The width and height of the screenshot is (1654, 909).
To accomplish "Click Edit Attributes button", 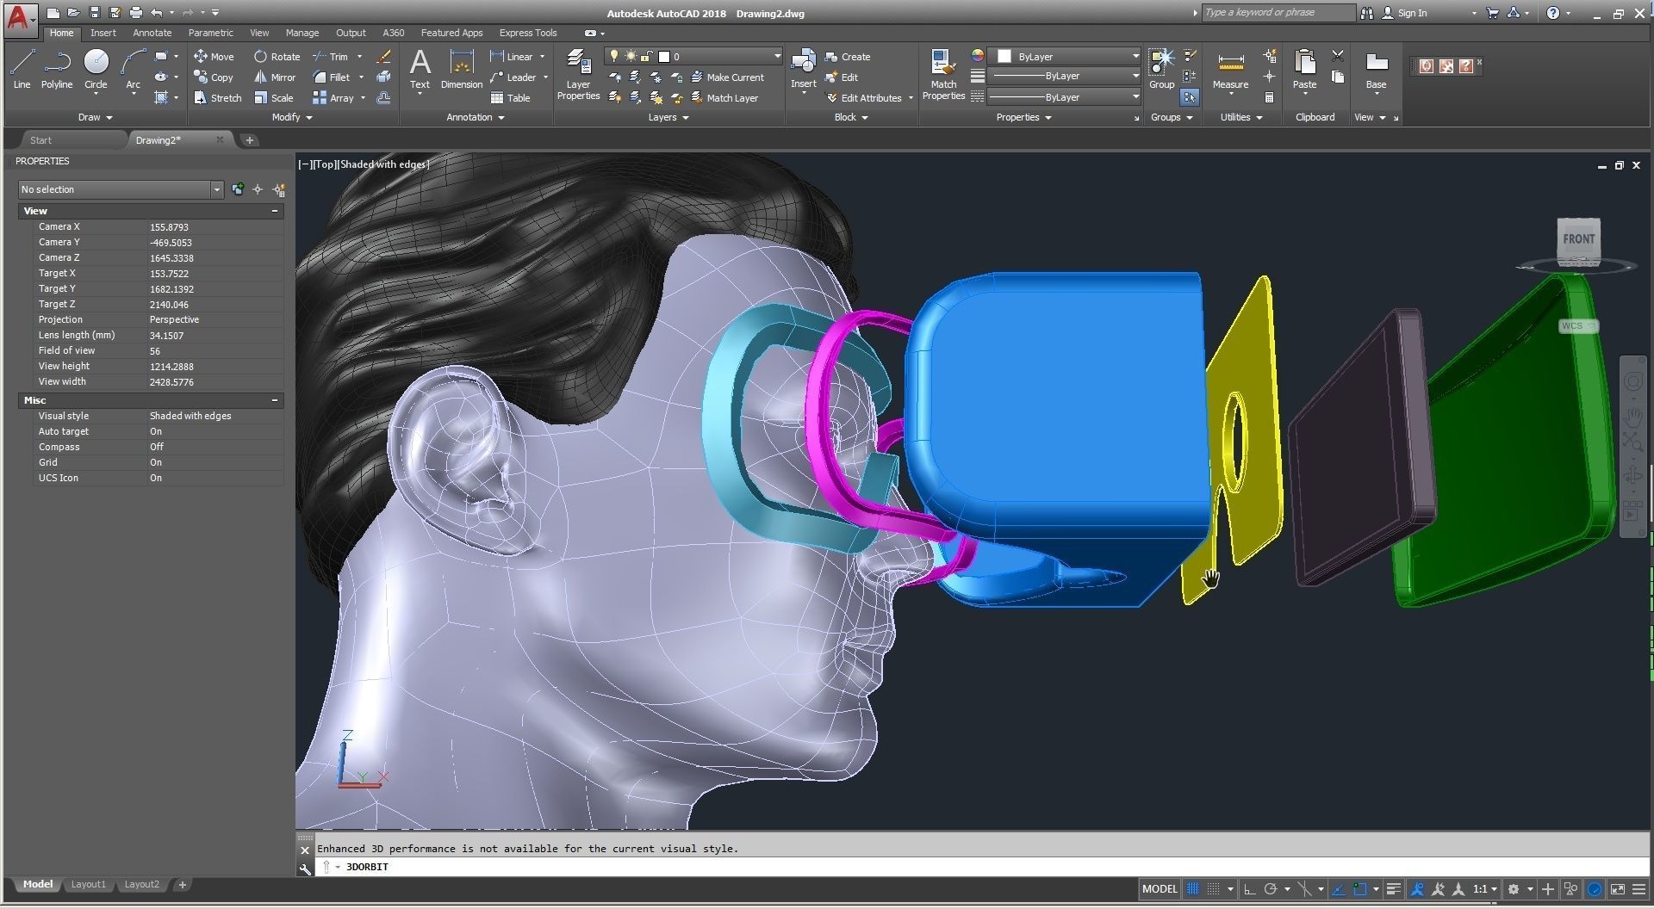I will tap(863, 97).
